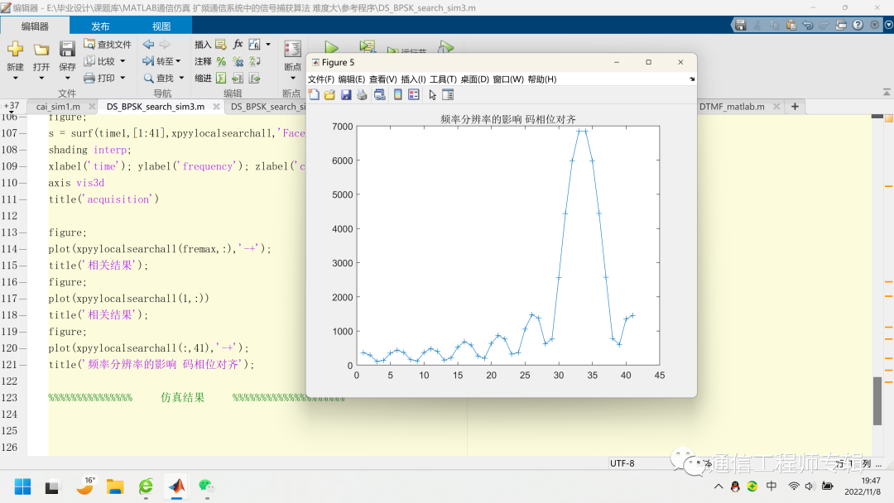Click the Paste icon in quick access toolbar
Image resolution: width=894 pixels, height=503 pixels.
click(791, 25)
